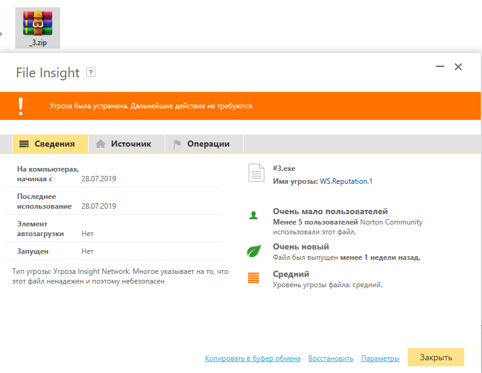
Task: Click the green leaf new-file icon
Action: pos(254,251)
